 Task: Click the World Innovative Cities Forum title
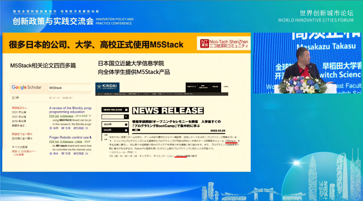316,16
